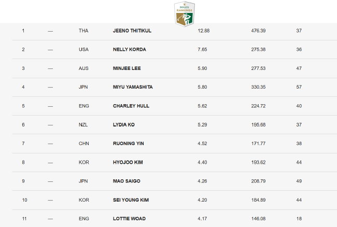View Charley Hull's profile
Image resolution: width=337 pixels, height=227 pixels.
coord(131,106)
